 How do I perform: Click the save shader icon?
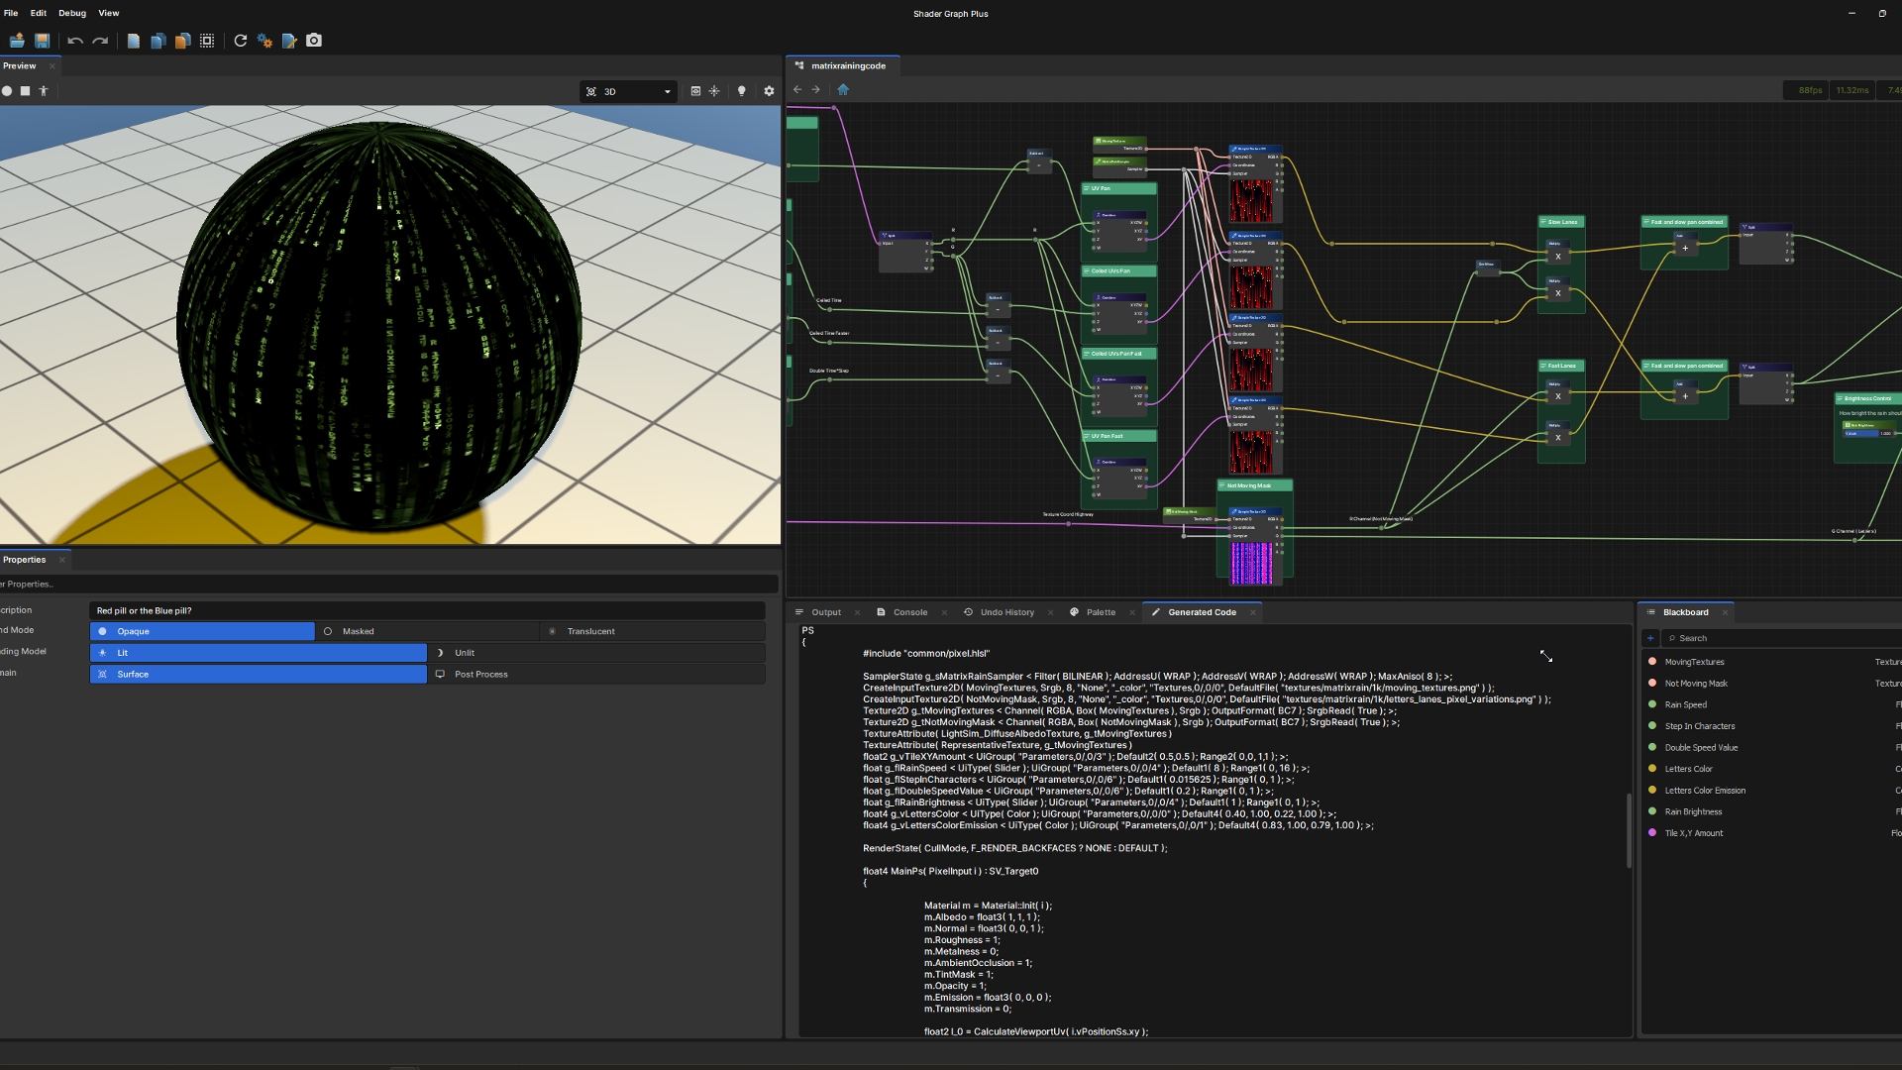42,41
